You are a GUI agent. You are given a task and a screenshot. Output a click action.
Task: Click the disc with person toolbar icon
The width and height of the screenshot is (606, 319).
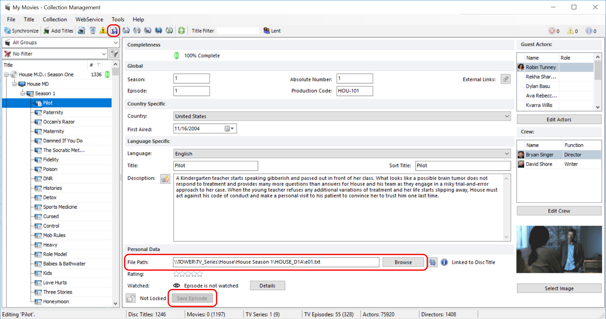[169, 31]
